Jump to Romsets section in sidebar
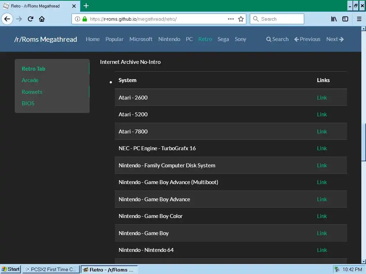The height and width of the screenshot is (274, 366). click(32, 92)
